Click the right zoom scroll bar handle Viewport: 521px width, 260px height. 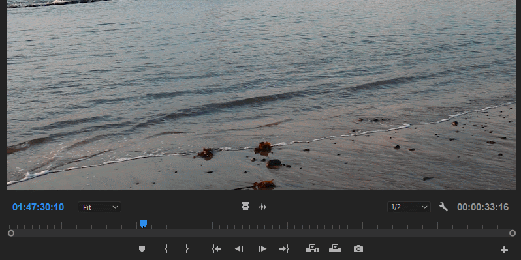point(513,233)
